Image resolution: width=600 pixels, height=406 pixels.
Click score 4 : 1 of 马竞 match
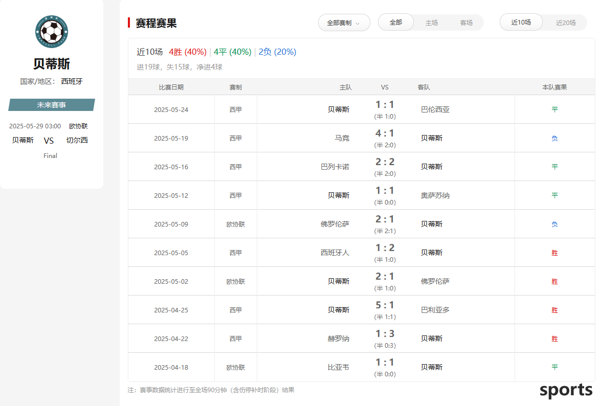click(385, 133)
